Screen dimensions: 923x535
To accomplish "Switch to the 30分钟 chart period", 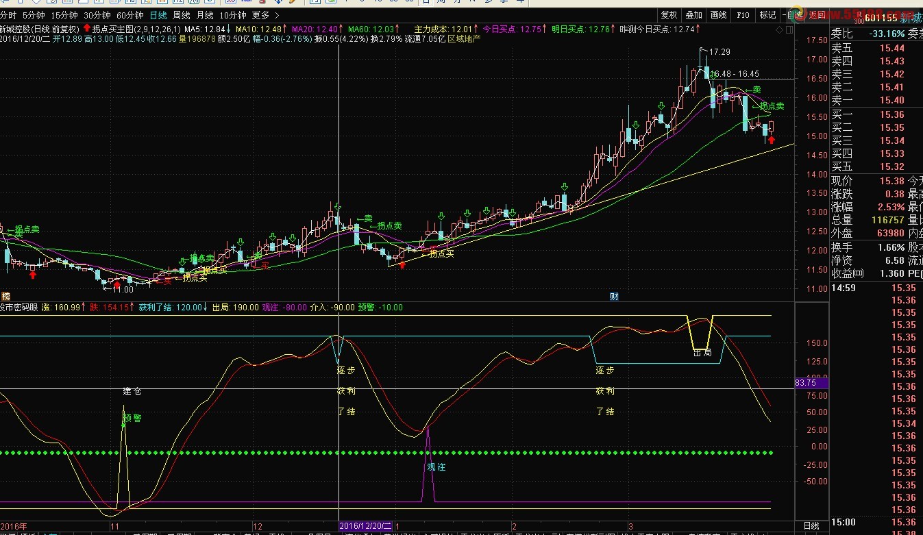I will (97, 15).
